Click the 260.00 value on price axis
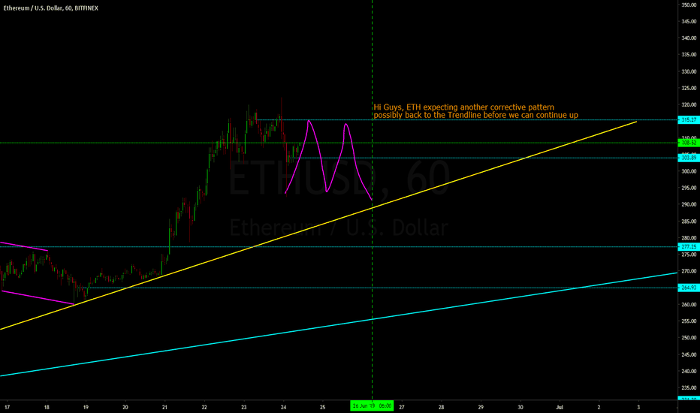 coord(689,305)
